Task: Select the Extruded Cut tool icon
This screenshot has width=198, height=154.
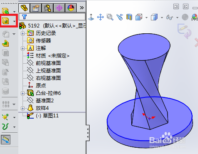Action: pyautogui.click(x=5, y=21)
